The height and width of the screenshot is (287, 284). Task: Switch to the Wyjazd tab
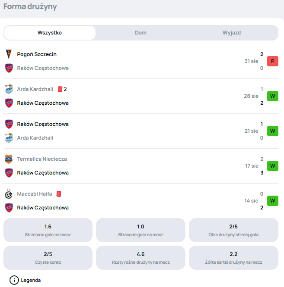tap(232, 33)
